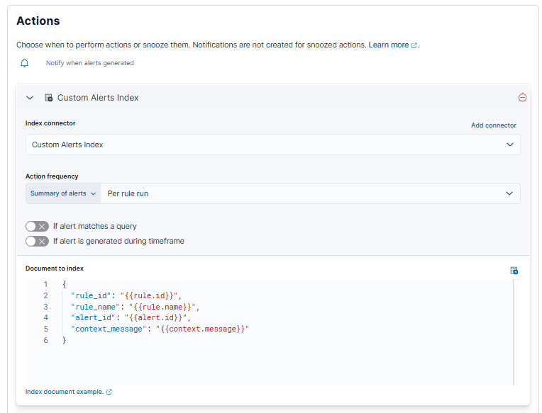Click Notify when alerts generated text
Viewport: 542px width, 413px height.
90,63
